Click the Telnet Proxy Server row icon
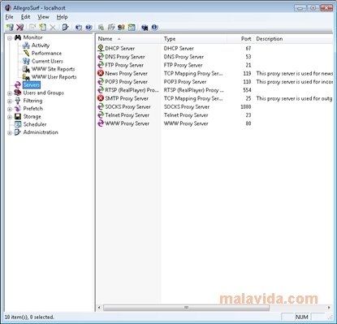Screen dimensions: 337x324 pos(101,115)
